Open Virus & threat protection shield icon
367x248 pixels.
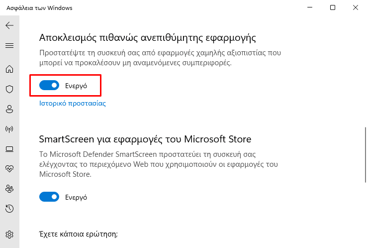[9, 89]
